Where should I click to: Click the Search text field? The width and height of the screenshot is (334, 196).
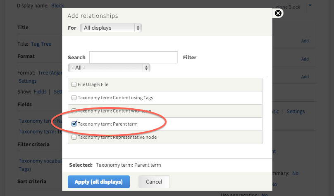point(133,57)
